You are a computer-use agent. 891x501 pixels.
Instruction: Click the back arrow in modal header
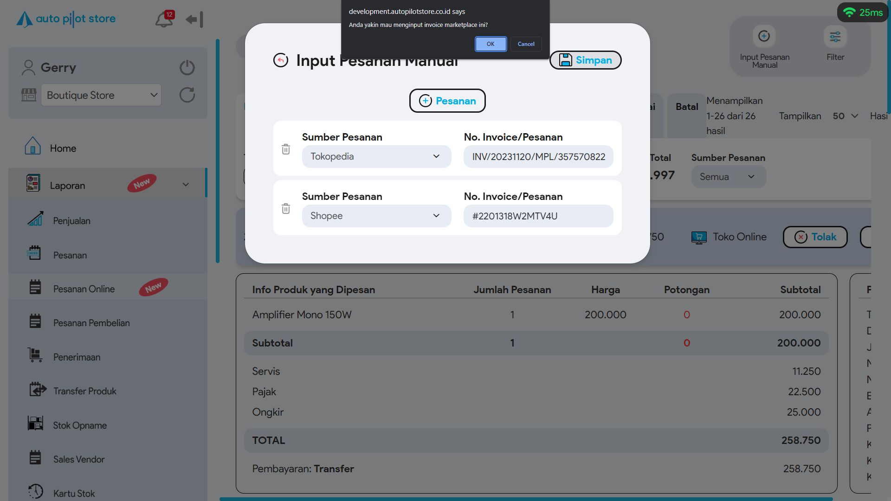(x=281, y=60)
